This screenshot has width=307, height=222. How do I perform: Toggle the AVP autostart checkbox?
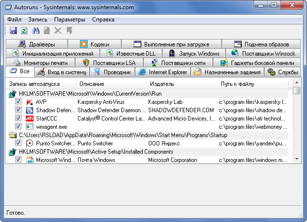[18, 101]
